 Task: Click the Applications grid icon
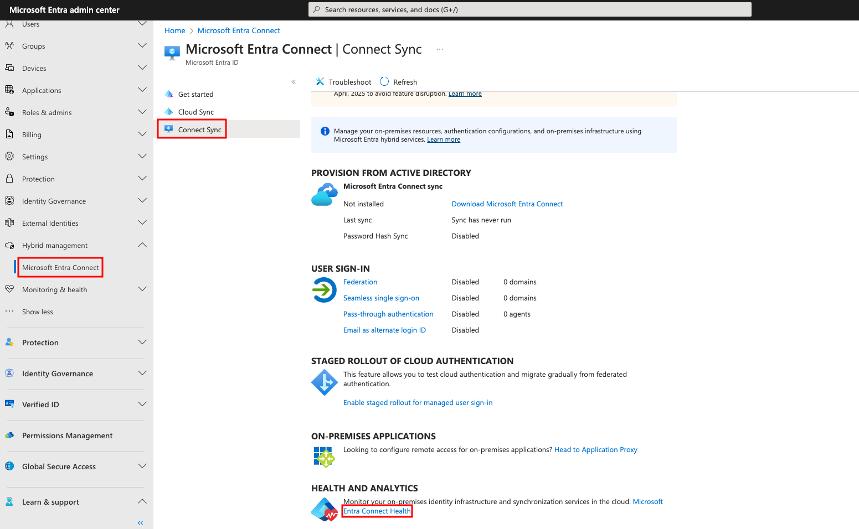9,90
